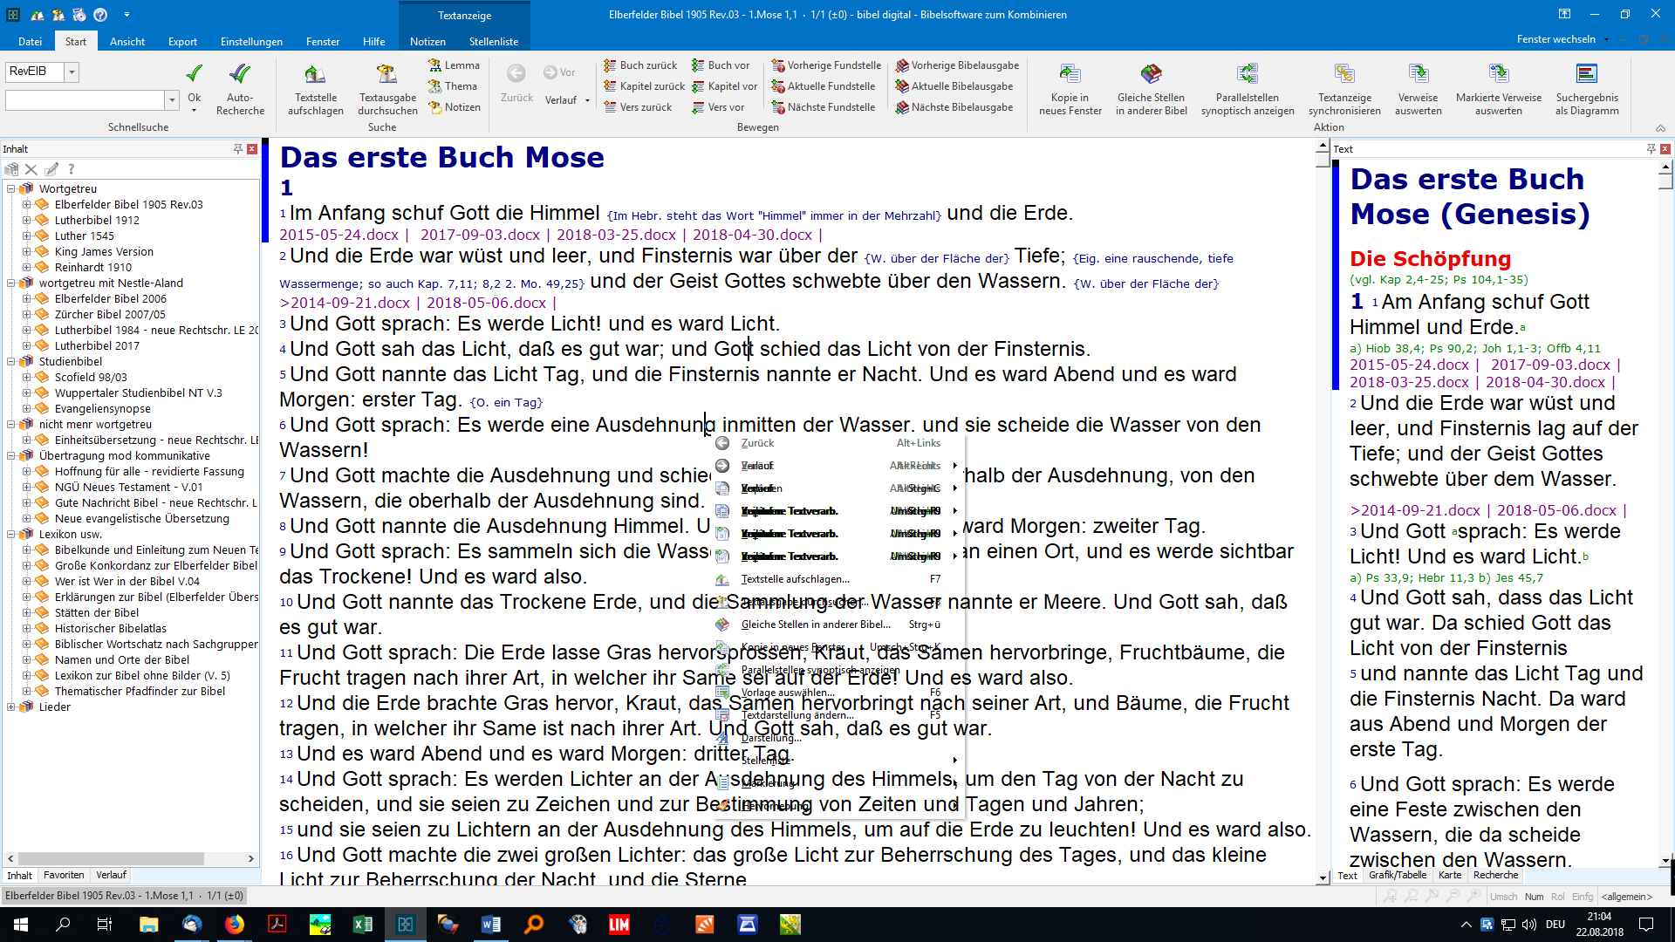Collapse the Wortgetreu tree node
The image size is (1675, 942).
point(11,188)
